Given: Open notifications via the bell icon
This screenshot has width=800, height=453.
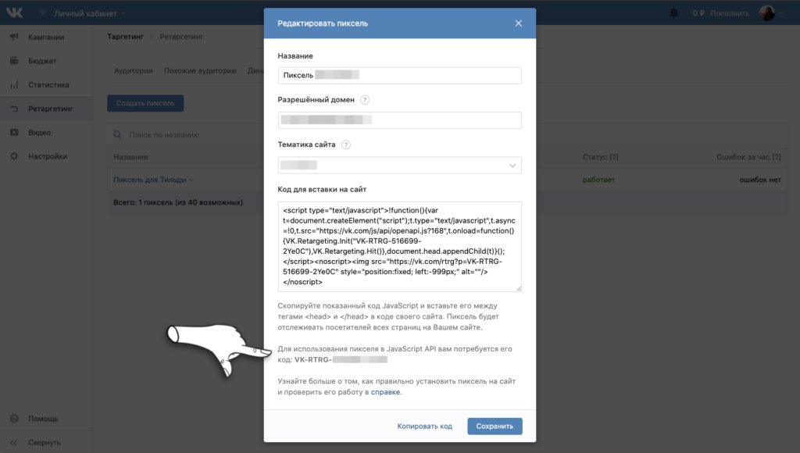Looking at the screenshot, I should point(673,12).
